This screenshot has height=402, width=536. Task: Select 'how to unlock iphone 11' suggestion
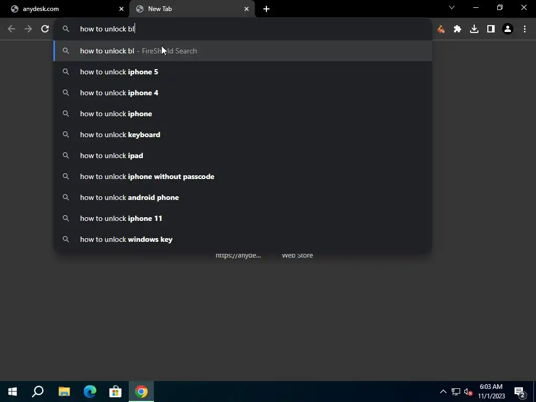click(243, 218)
